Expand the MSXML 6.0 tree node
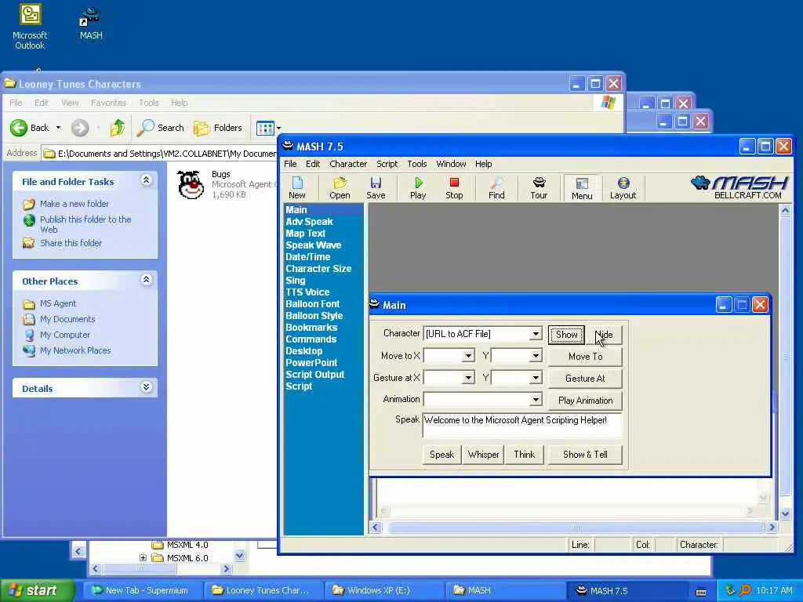Screen dimensions: 803x602 pos(143,558)
